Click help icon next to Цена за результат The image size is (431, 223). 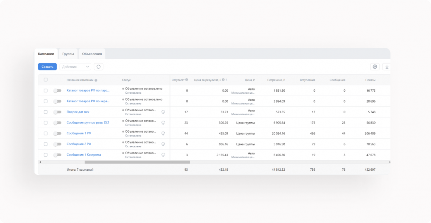coord(223,80)
